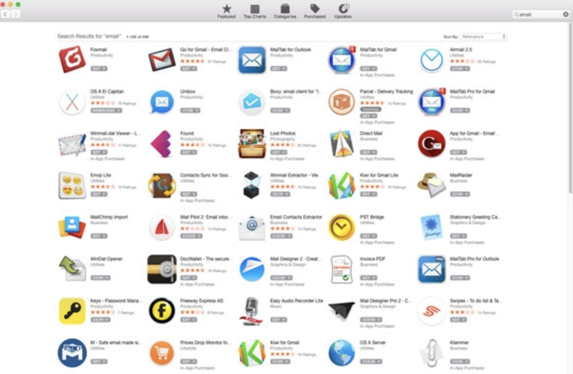The height and width of the screenshot is (374, 573).
Task: Open the Parcel Delivery Tracking box icon
Action: coord(342,102)
